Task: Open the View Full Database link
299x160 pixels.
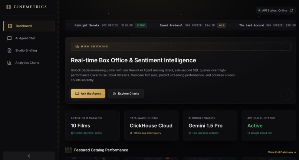Action: pos(282,152)
